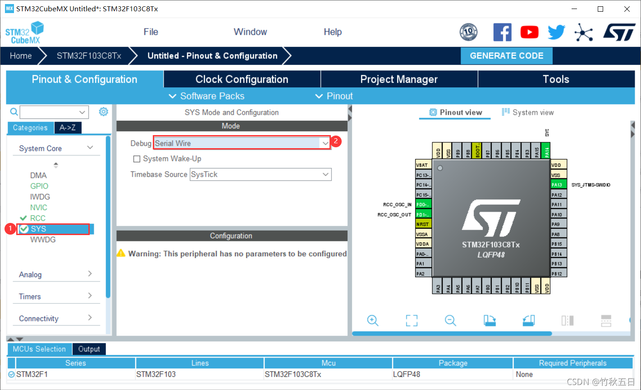The height and width of the screenshot is (390, 641).
Task: Click the sort arrows above DMA
Action: (56, 165)
